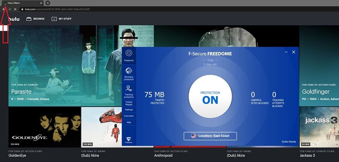Click the '5 days left' trial text
Screen dimensions: 339x162
(x=210, y=64)
